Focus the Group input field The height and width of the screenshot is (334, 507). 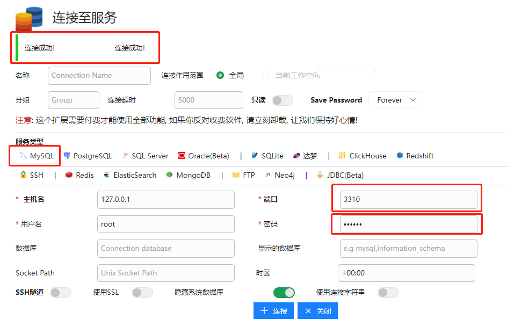click(x=74, y=100)
